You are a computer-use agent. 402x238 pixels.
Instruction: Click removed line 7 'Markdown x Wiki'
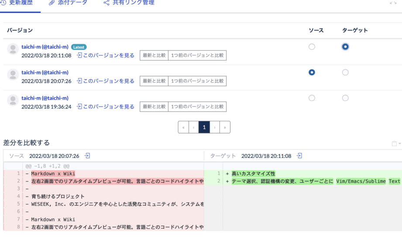tap(53, 219)
